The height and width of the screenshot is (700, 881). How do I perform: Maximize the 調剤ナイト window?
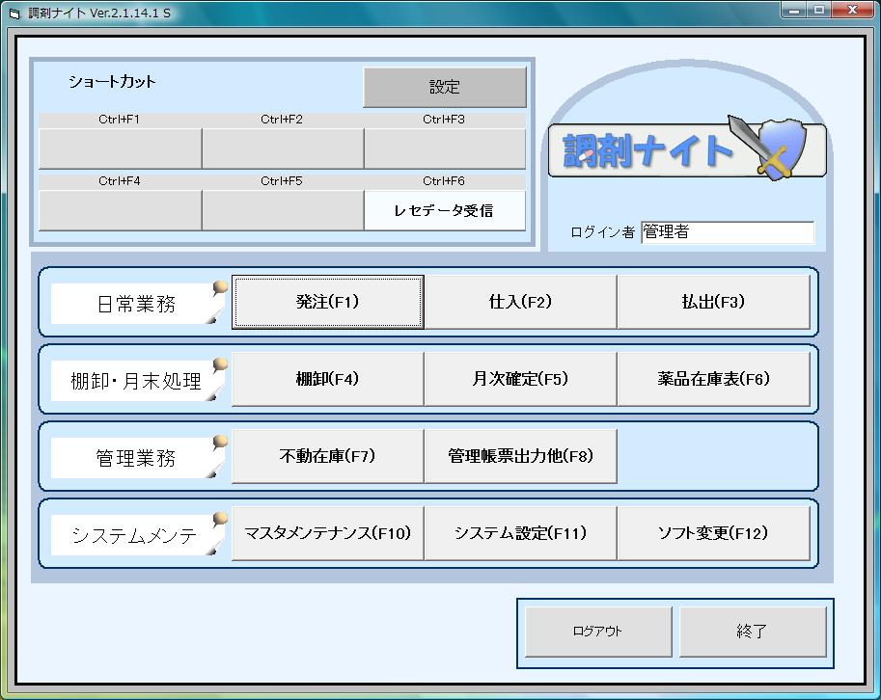coord(819,10)
